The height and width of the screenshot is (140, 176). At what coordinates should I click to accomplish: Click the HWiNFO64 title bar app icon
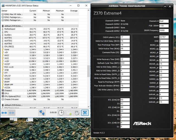(3, 5)
